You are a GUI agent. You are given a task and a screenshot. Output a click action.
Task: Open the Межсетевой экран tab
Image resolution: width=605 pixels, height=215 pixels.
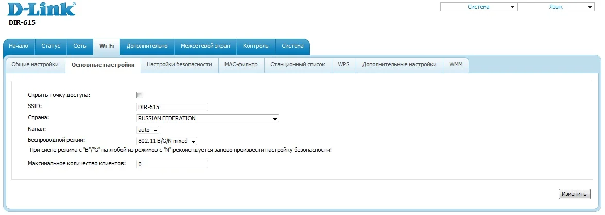(205, 46)
